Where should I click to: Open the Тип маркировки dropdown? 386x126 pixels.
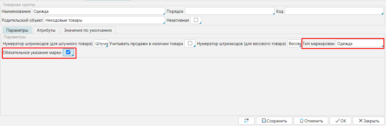click(x=359, y=44)
